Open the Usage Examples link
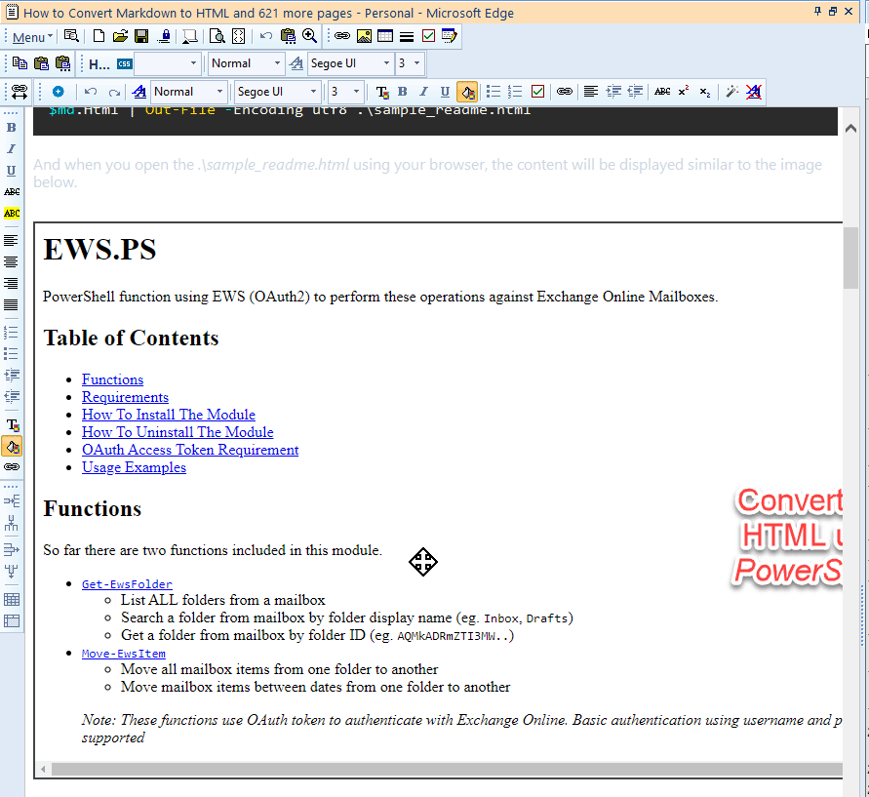This screenshot has height=797, width=869. (135, 468)
